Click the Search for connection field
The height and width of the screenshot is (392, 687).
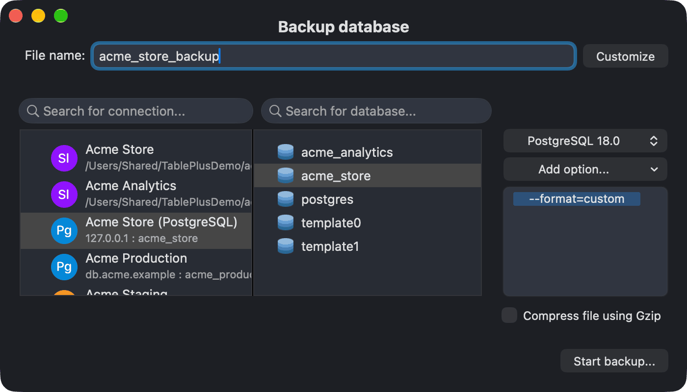click(136, 111)
